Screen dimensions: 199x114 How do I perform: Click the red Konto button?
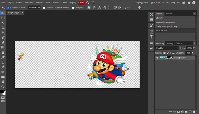point(81,2)
